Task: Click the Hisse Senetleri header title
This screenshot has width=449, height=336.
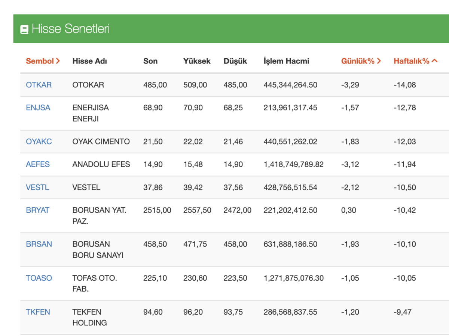Action: tap(71, 29)
